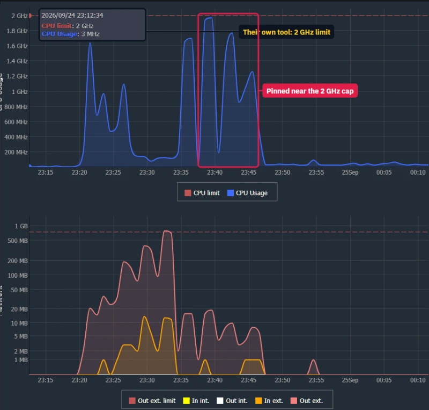
Task: Click the 5 MB y-axis label
Action: pos(21,336)
